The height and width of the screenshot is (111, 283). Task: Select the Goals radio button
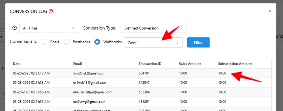tap(44, 42)
